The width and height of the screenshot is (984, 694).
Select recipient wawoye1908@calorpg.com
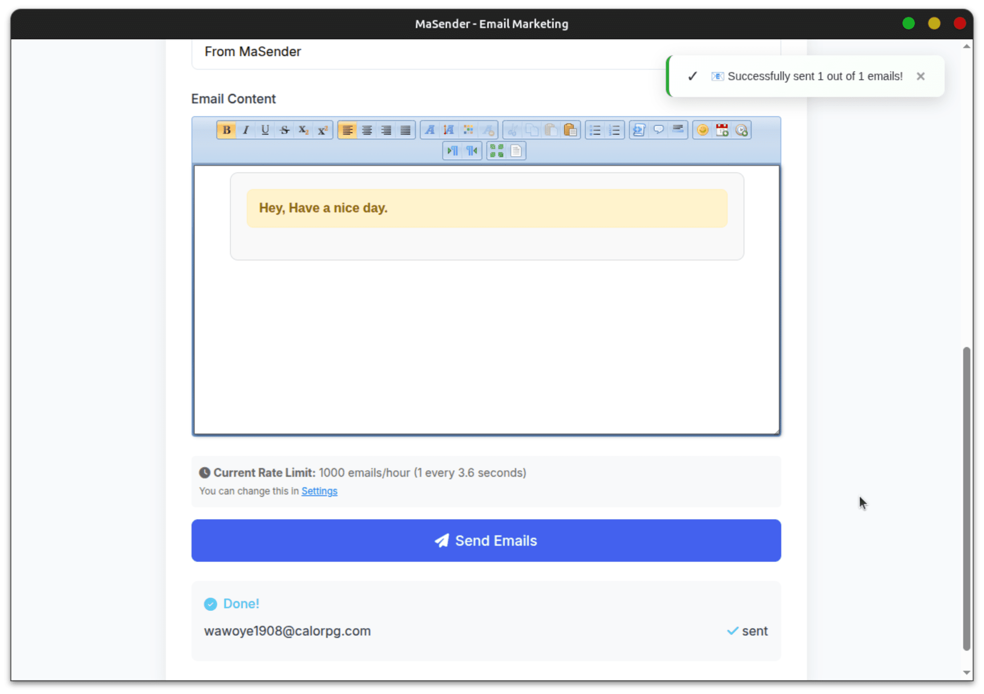[287, 631]
